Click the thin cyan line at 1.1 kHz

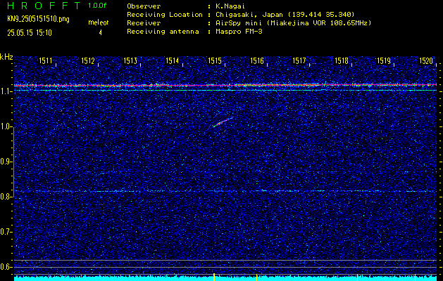[225, 90]
